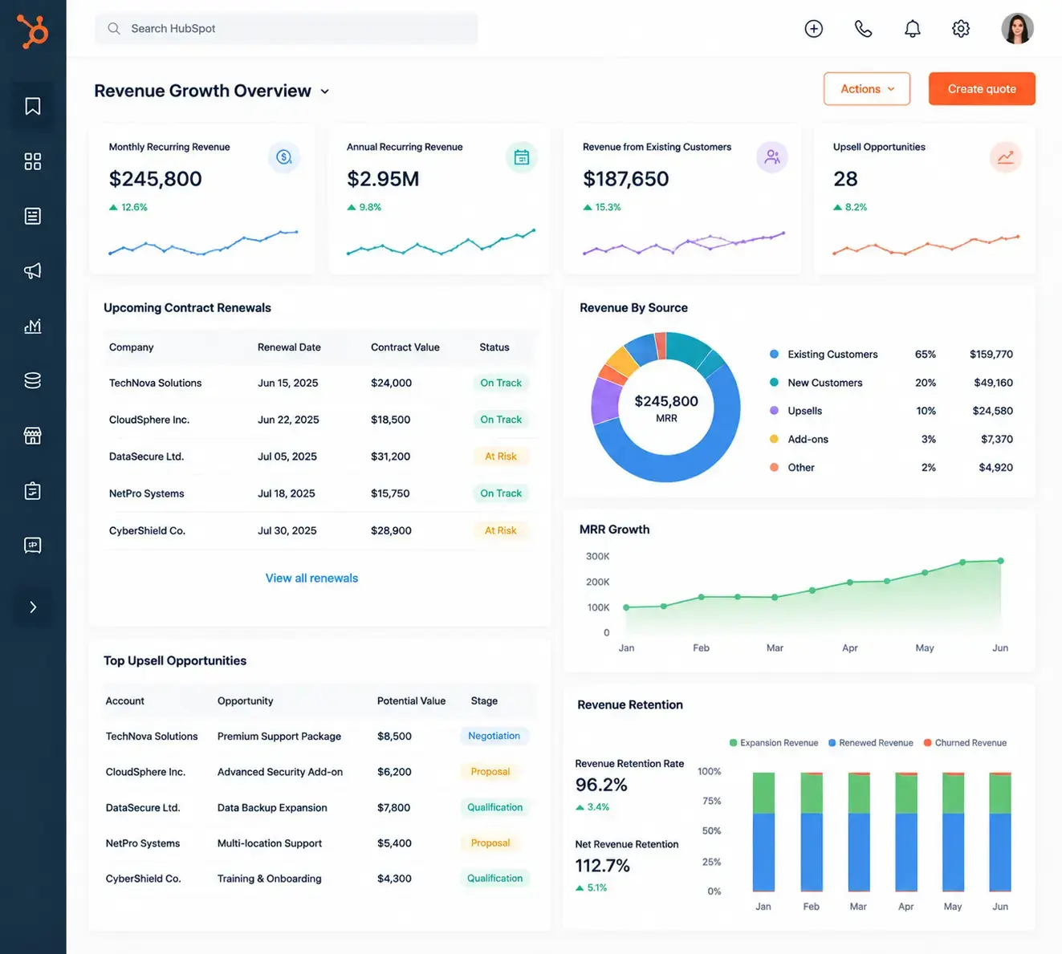Click the search magnifier icon

click(x=114, y=29)
